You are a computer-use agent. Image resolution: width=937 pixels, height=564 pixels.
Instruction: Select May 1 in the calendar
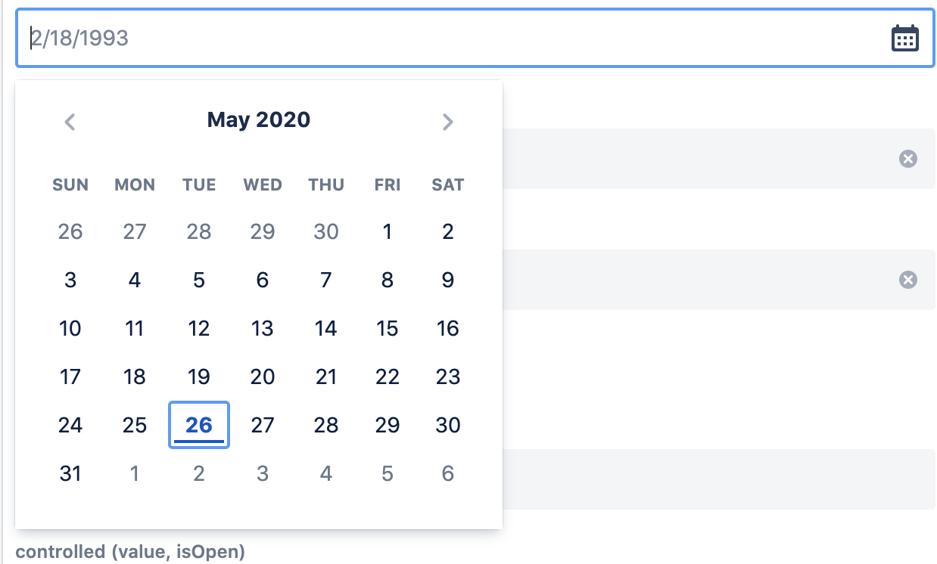(387, 232)
